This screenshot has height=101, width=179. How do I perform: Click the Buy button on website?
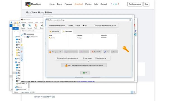tap(146, 4)
